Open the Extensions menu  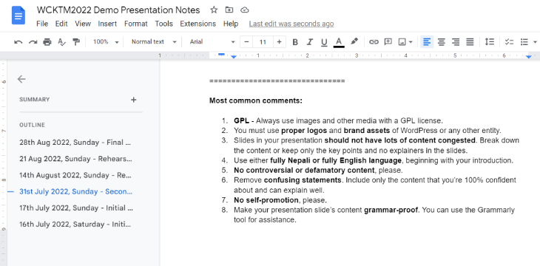pyautogui.click(x=198, y=24)
